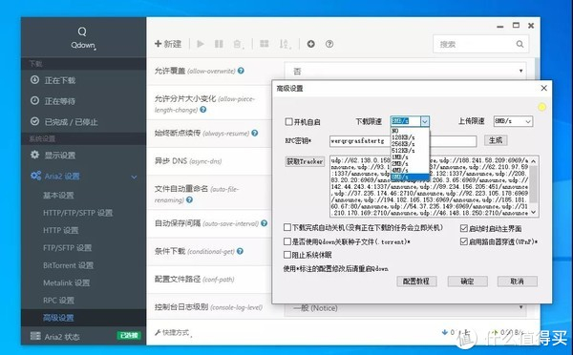
Task: Select 2MB/s in download limit list
Action: click(x=410, y=163)
